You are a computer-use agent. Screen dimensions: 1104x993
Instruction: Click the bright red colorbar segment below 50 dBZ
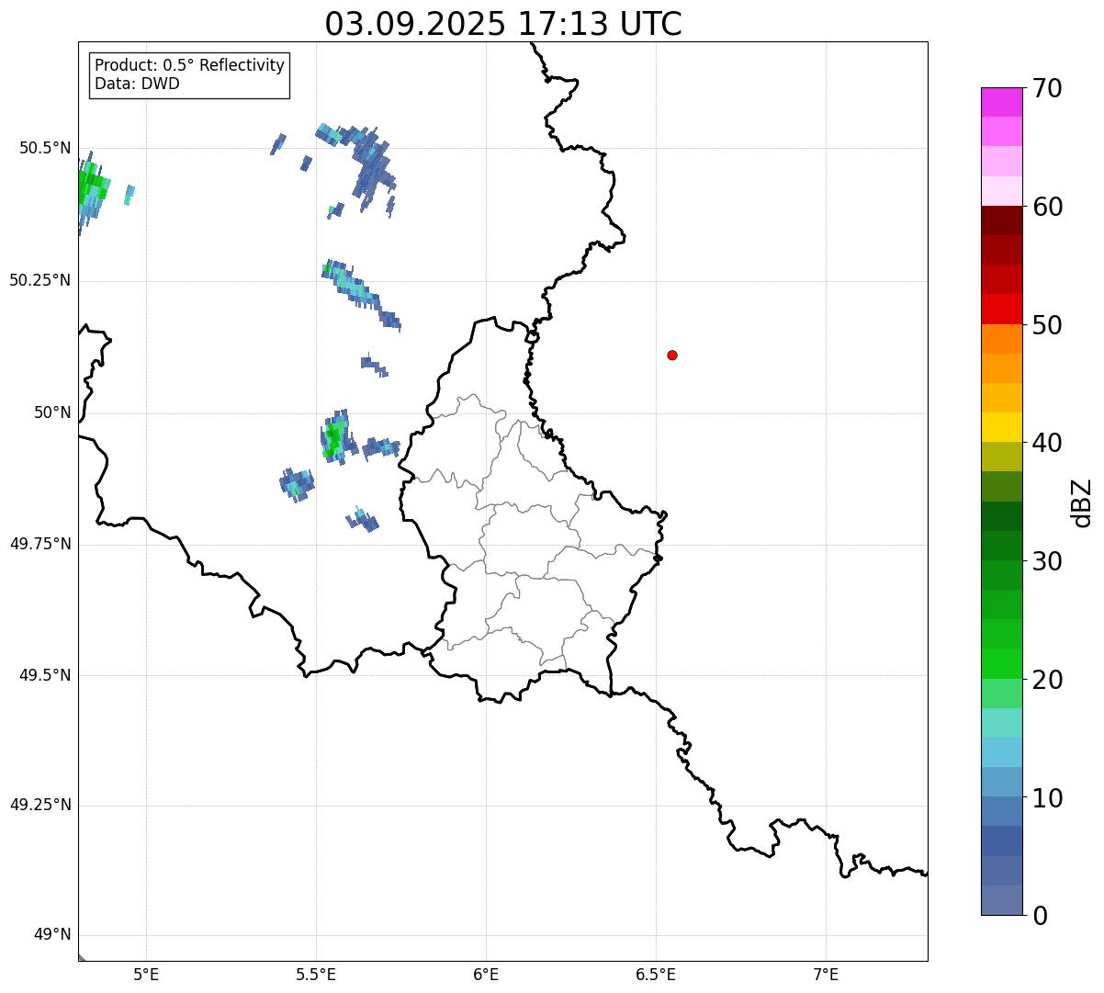coord(1001,310)
